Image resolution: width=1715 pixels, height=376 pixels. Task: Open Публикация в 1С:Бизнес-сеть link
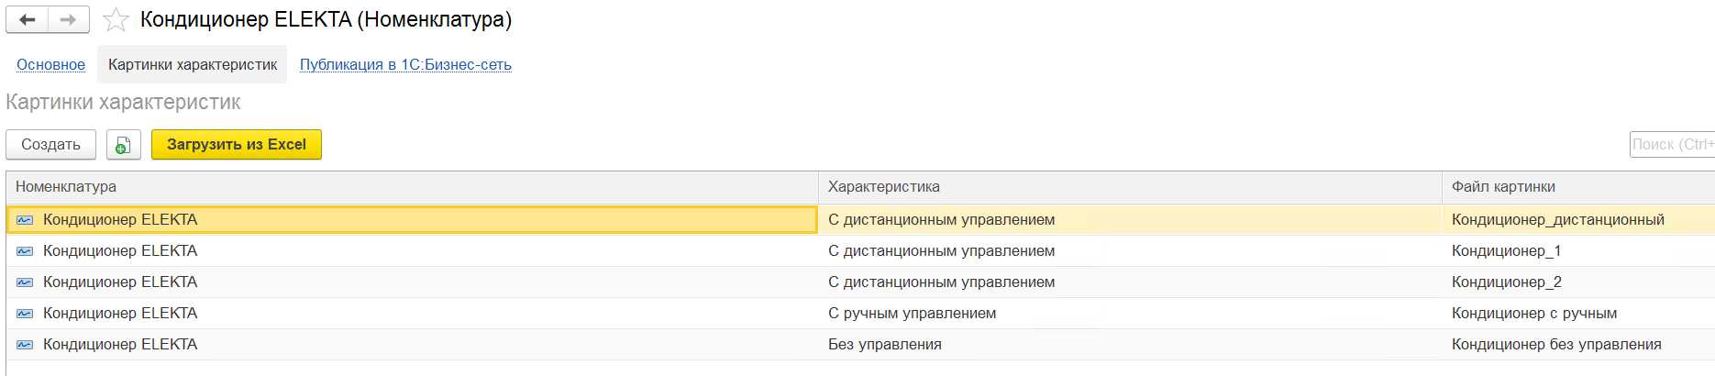point(405,64)
